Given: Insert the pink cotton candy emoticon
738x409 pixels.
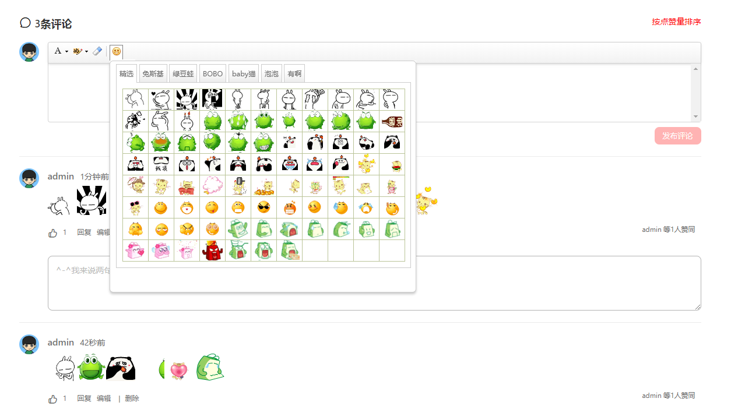Looking at the screenshot, I should tap(212, 186).
